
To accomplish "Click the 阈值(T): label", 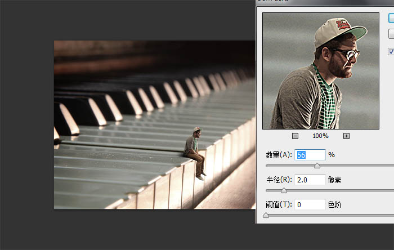I will [x=279, y=205].
